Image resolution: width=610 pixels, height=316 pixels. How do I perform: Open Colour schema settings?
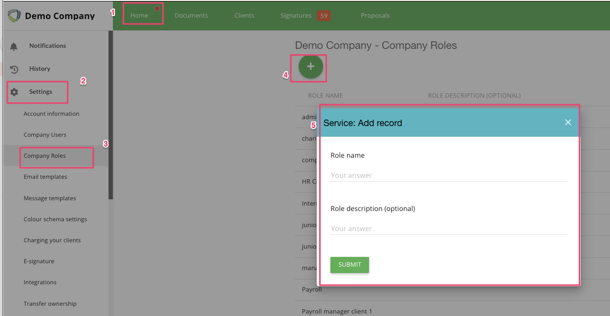tap(55, 219)
